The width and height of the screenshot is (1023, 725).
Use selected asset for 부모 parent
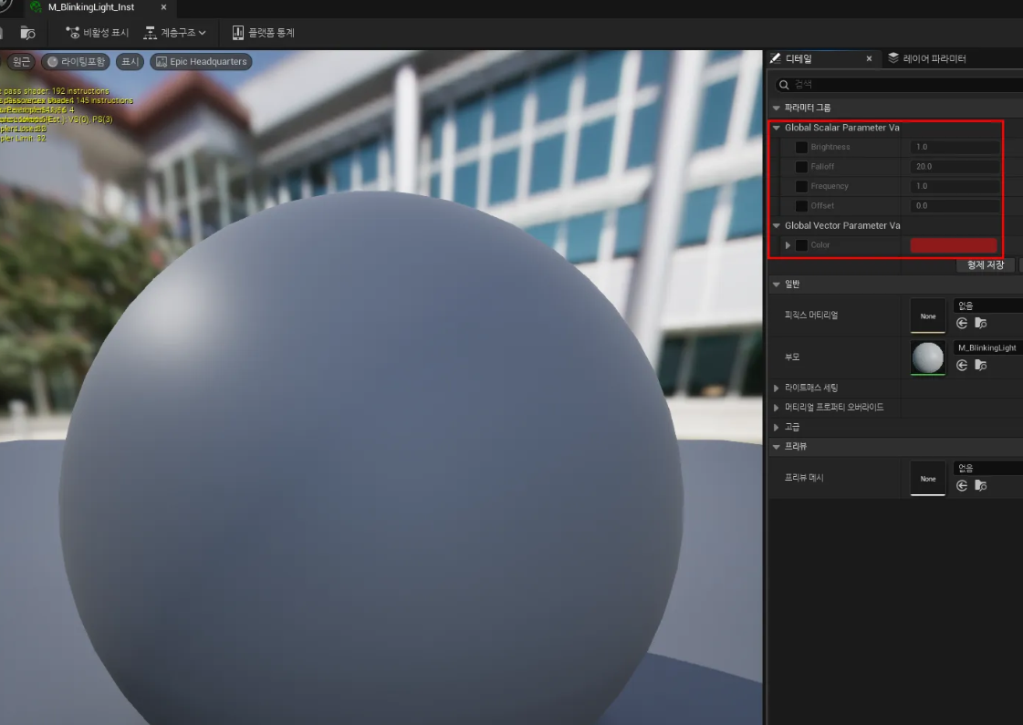pos(962,365)
